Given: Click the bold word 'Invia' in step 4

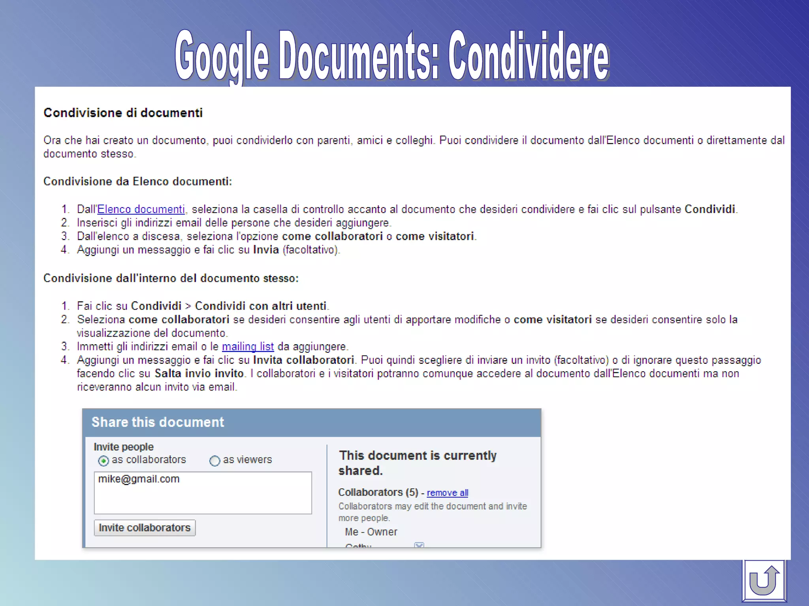Looking at the screenshot, I should pyautogui.click(x=266, y=250).
